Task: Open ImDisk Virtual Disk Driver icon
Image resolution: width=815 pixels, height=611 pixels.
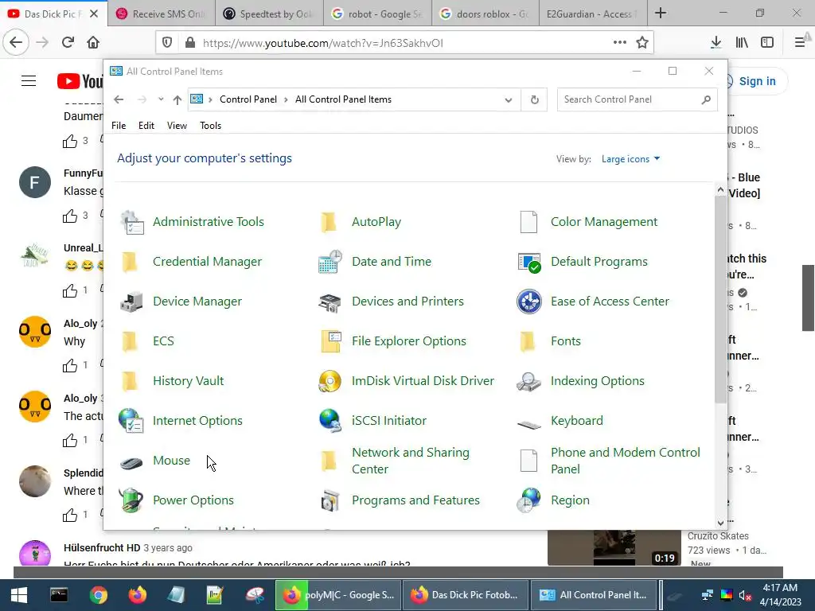Action: pos(330,381)
